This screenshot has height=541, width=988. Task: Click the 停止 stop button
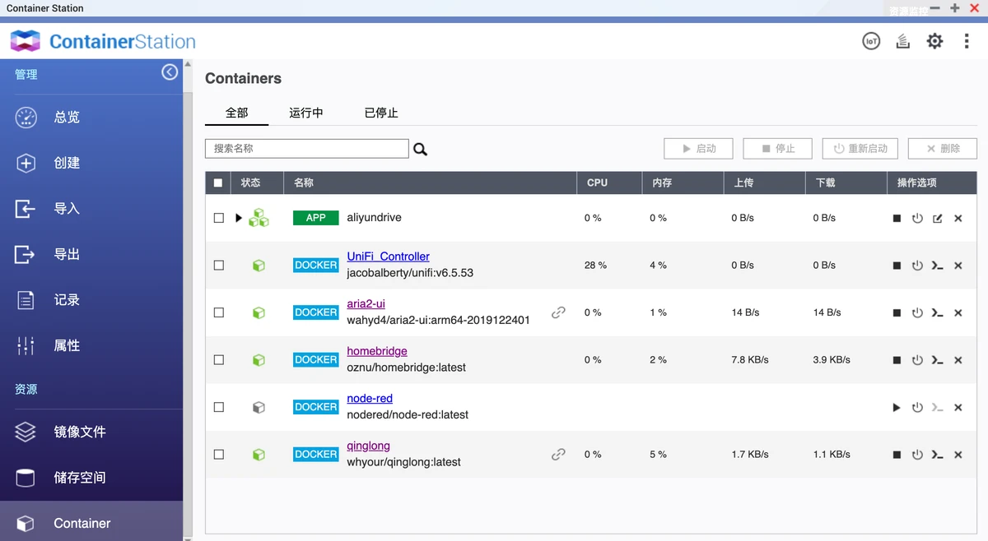pos(777,149)
